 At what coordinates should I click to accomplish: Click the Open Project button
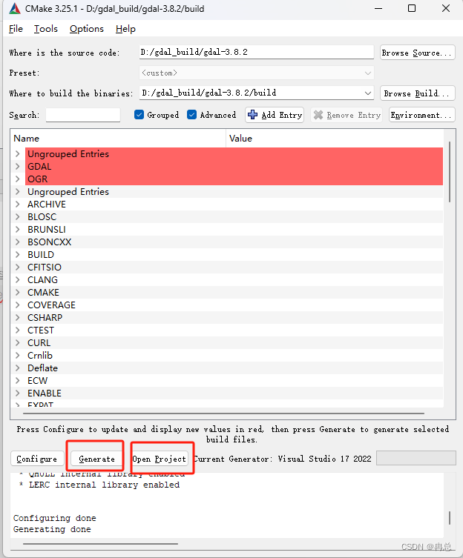click(160, 459)
